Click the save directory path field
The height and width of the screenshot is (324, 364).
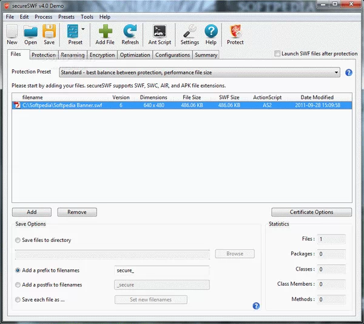click(112, 255)
